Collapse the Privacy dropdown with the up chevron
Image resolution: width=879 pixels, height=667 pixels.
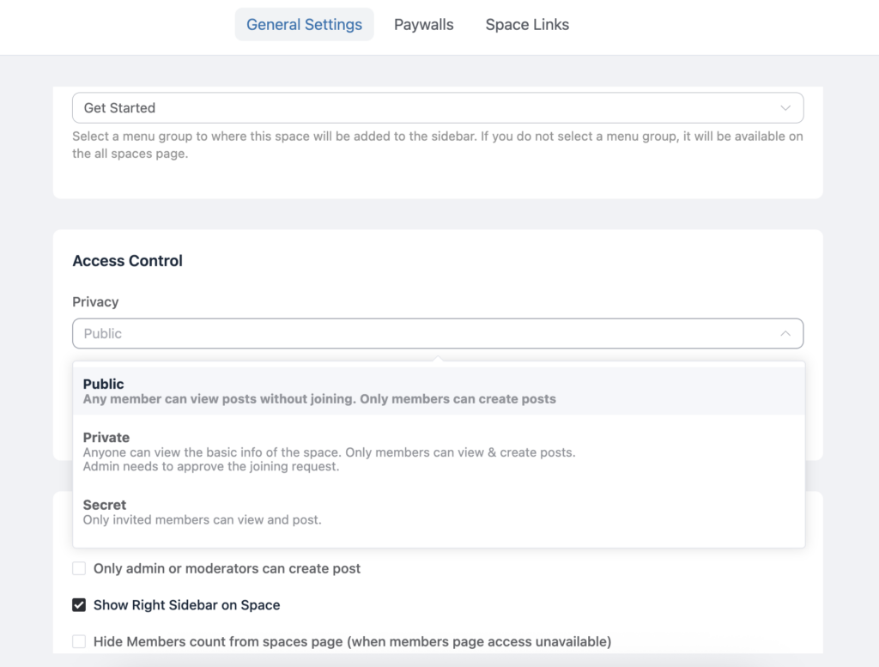point(785,333)
